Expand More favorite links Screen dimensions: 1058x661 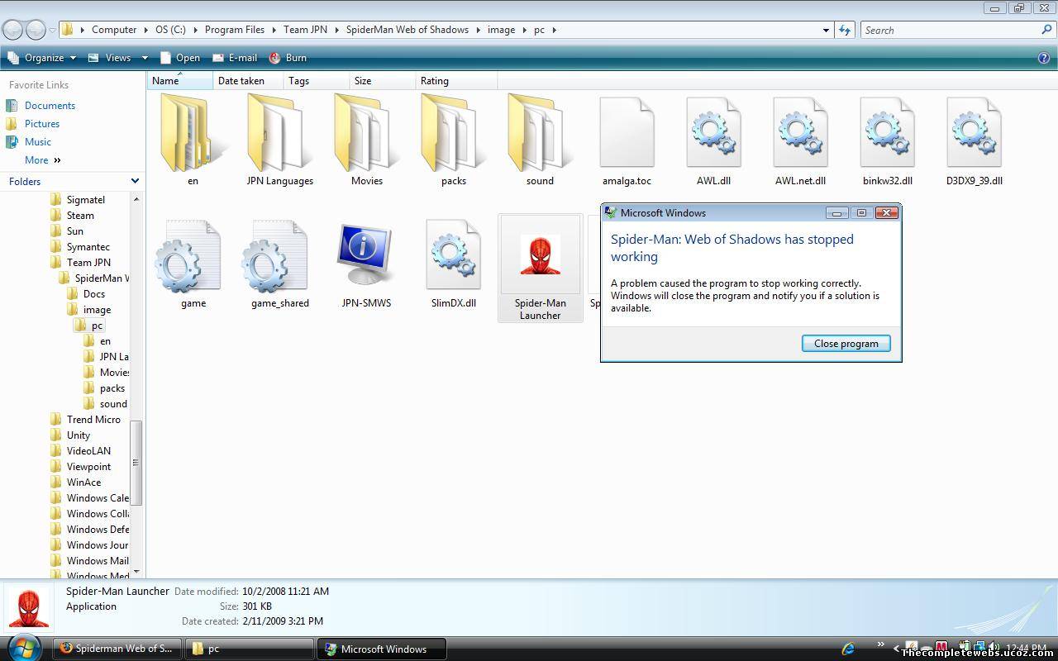coord(43,160)
